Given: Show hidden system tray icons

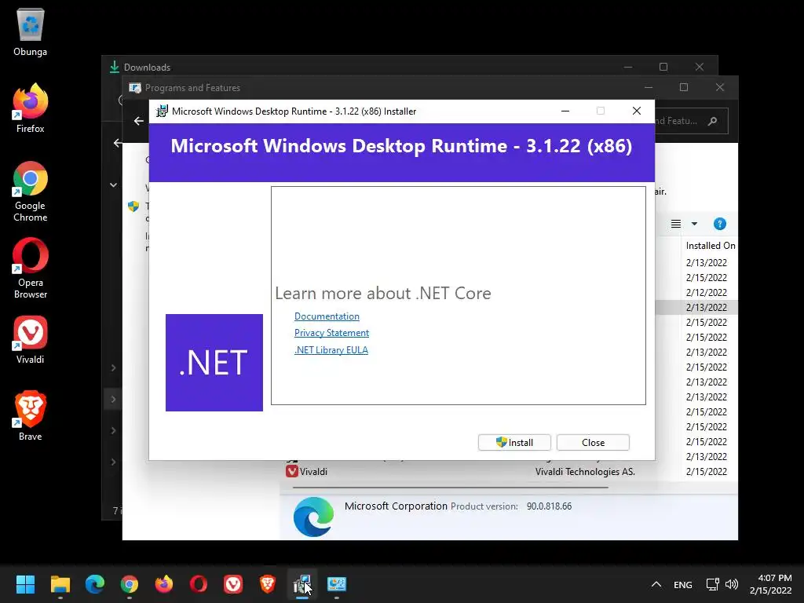Looking at the screenshot, I should [x=656, y=584].
